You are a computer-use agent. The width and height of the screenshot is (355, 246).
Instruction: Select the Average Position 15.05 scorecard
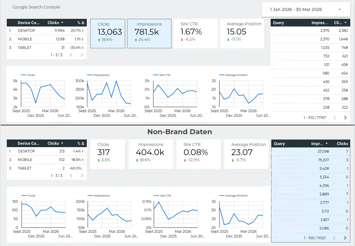pos(242,34)
